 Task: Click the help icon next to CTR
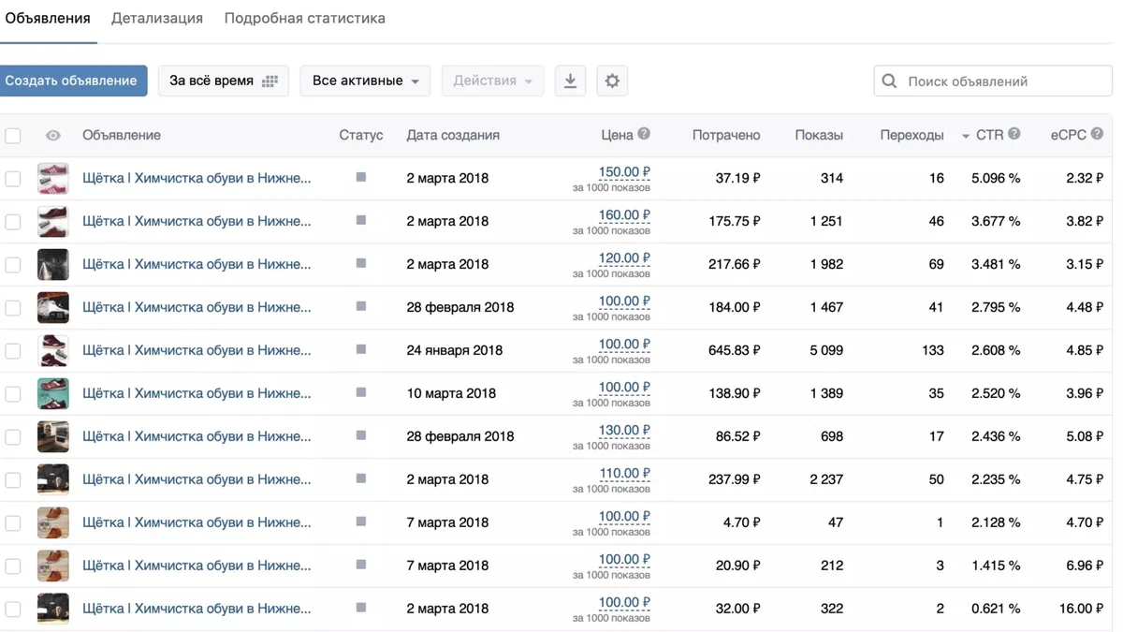click(1014, 134)
